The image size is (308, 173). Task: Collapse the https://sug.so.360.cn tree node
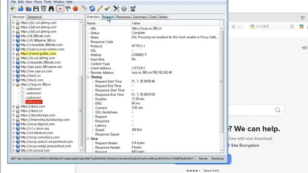click(13, 85)
